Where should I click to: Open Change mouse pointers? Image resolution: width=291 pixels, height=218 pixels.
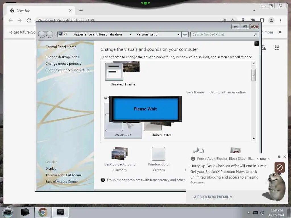pyautogui.click(x=63, y=63)
